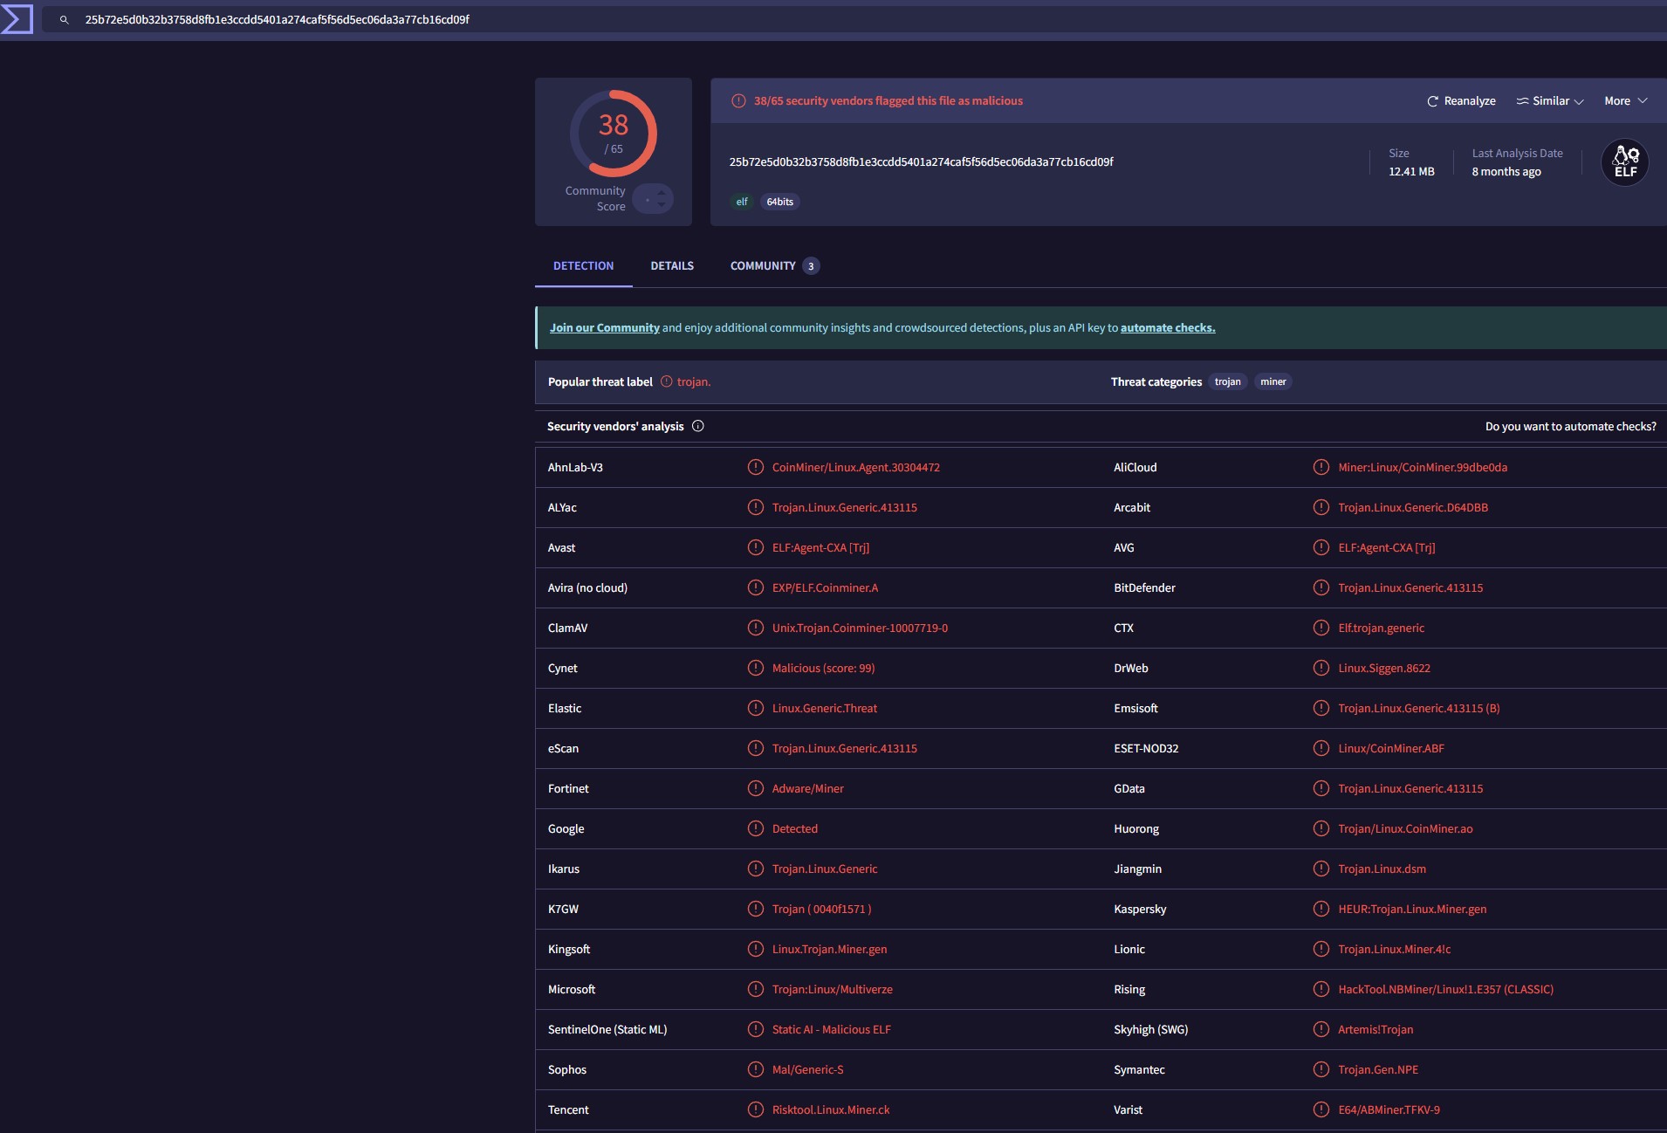1667x1133 pixels.
Task: Click the AVG detection alert icon
Action: [1321, 548]
